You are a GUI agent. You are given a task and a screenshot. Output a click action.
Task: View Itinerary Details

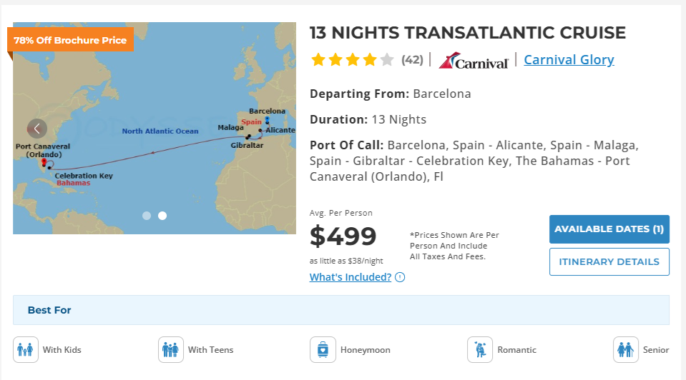[x=609, y=261]
